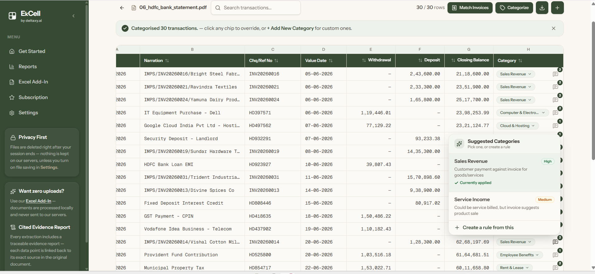The height and width of the screenshot is (274, 595).
Task: Open comments for the Vishal Cotton Mil row
Action: pyautogui.click(x=555, y=242)
